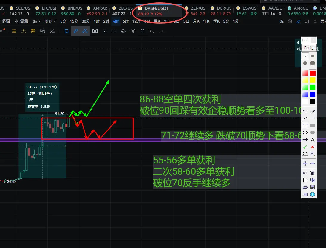Toggle the highlighted ruler drawing tool

[76, 31]
